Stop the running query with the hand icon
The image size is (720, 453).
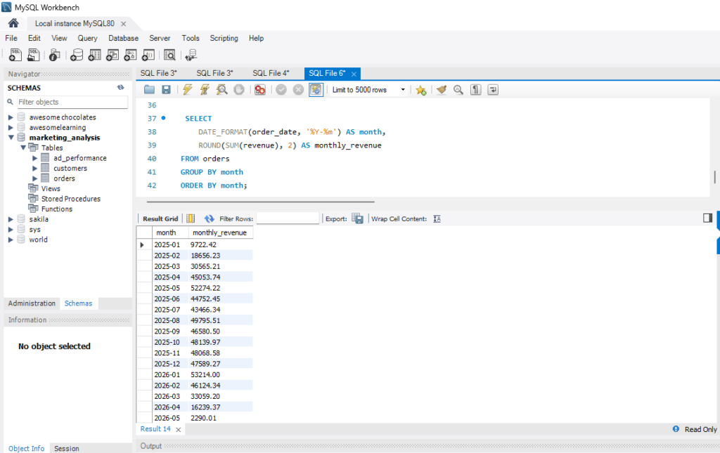(239, 89)
